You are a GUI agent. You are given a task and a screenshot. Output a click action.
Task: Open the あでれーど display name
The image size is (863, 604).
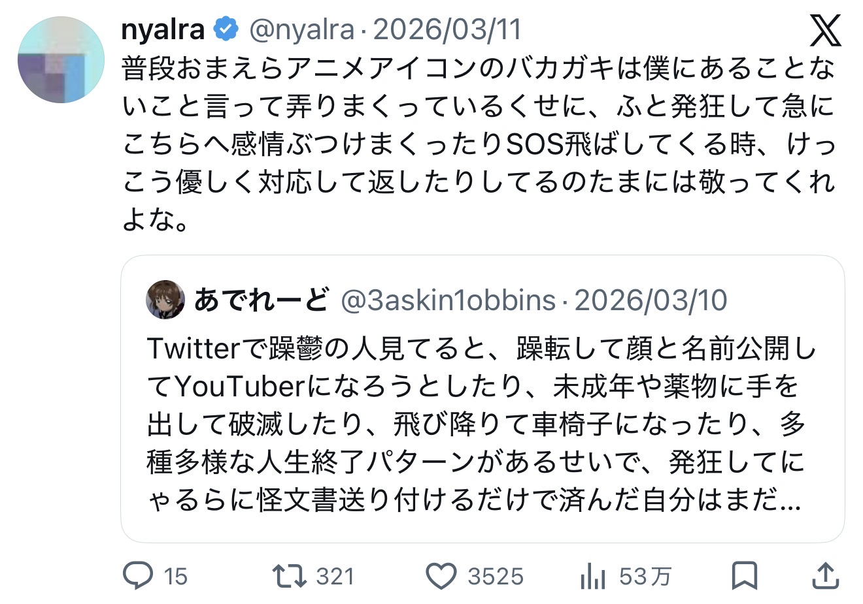pos(262,300)
